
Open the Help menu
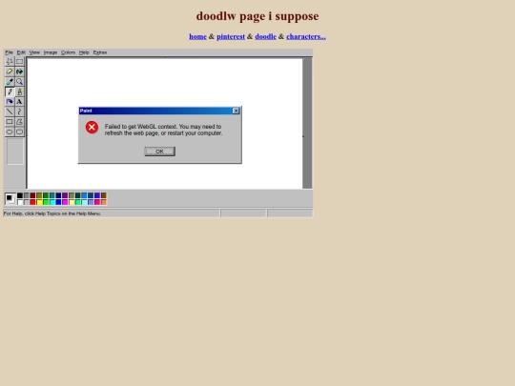[84, 52]
